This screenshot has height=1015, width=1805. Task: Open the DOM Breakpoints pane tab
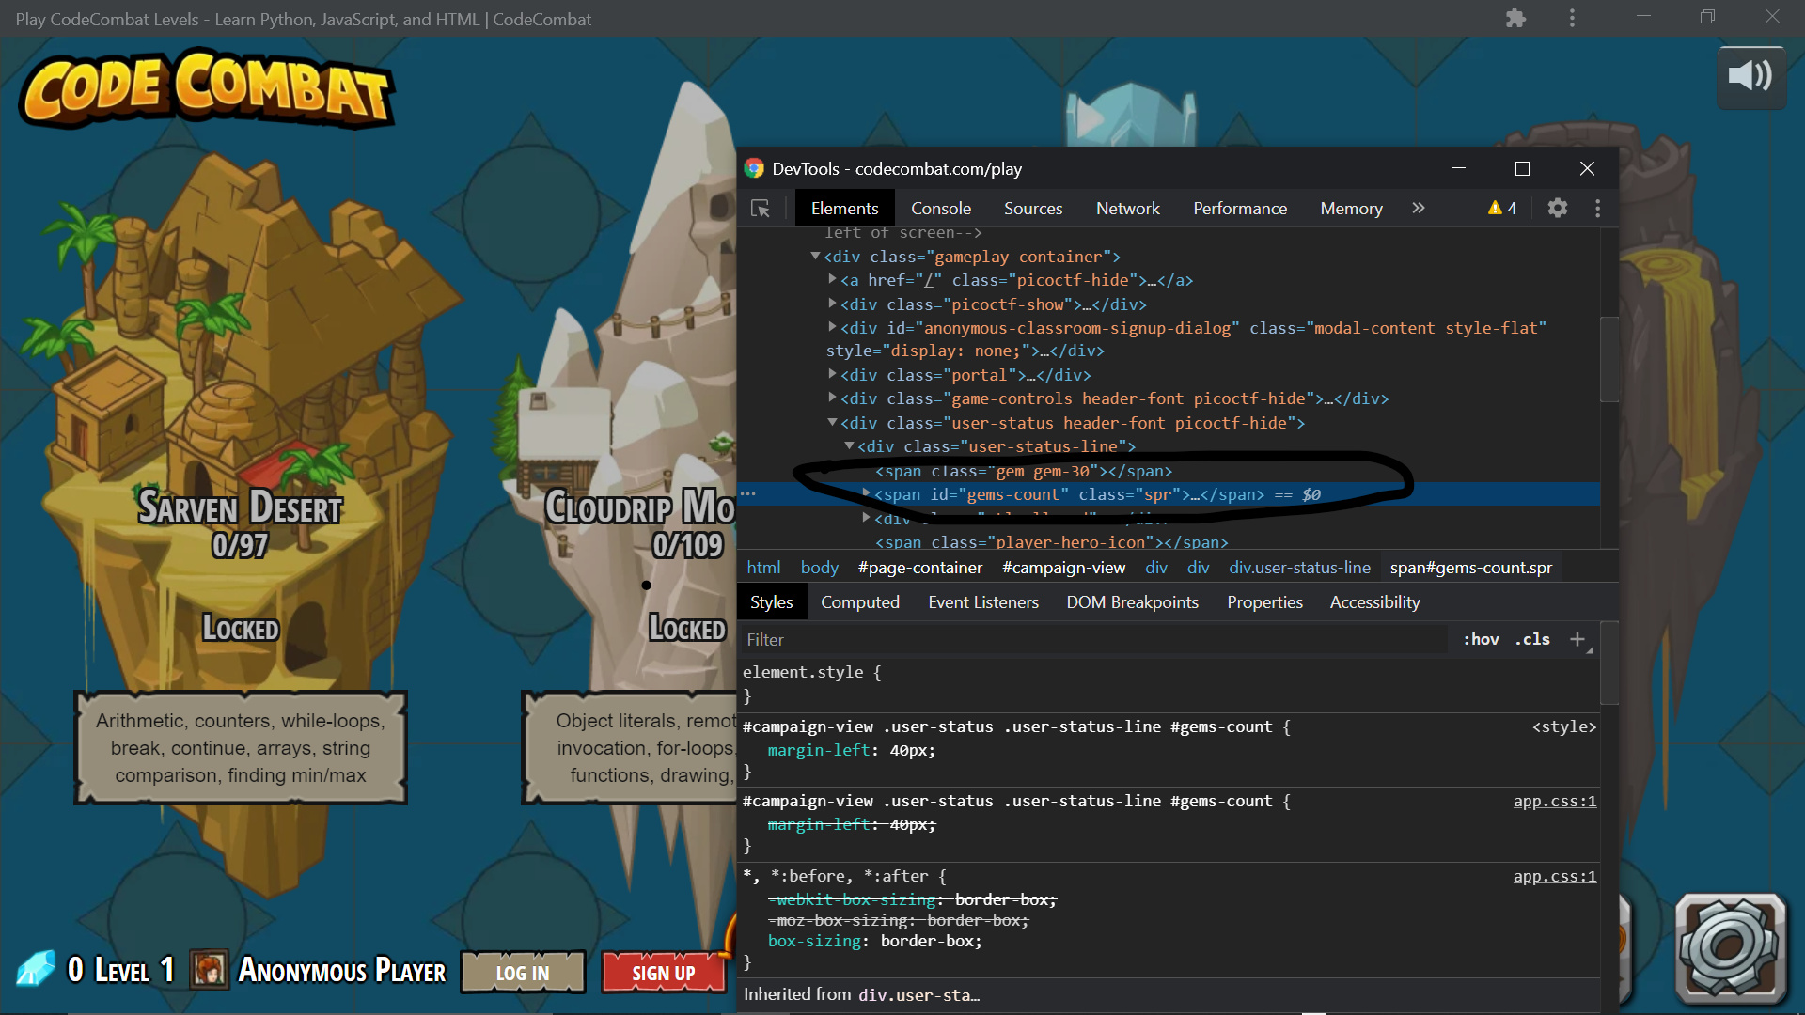tap(1132, 602)
